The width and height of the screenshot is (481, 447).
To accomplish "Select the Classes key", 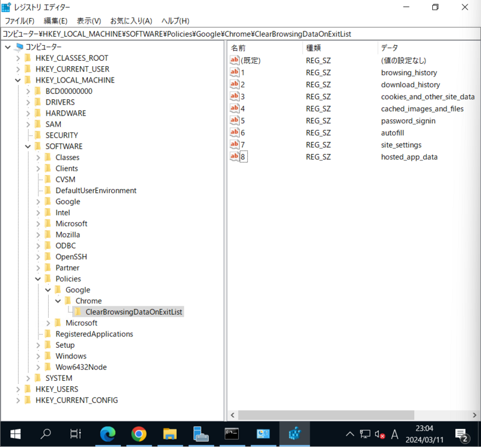I will pos(67,158).
